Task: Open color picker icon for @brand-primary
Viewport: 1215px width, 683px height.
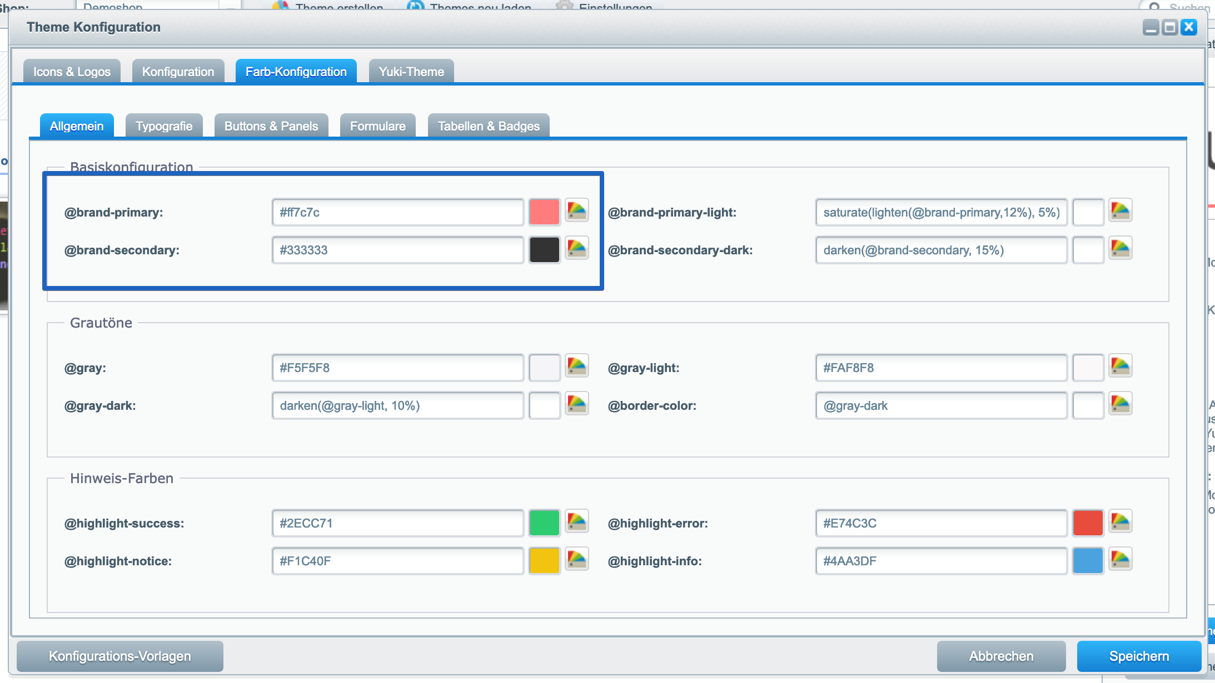Action: pyautogui.click(x=576, y=211)
